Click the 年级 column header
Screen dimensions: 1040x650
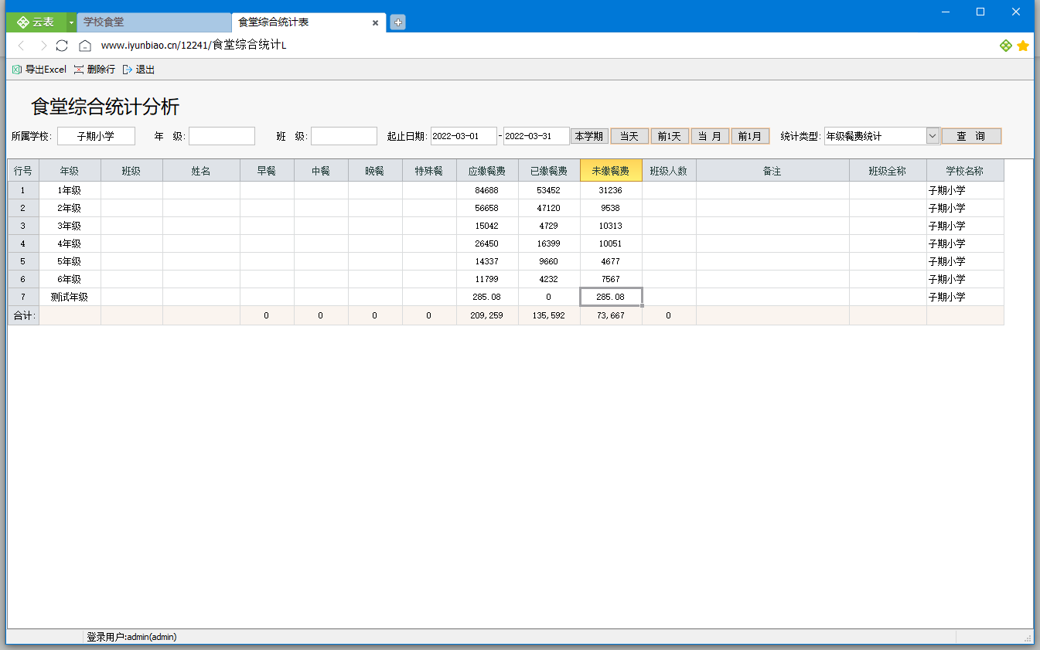[70, 171]
